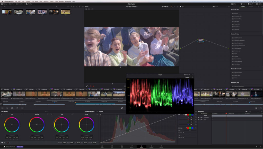Enable red channel in curves Edit
This screenshot has height=149, width=263.
point(188,115)
